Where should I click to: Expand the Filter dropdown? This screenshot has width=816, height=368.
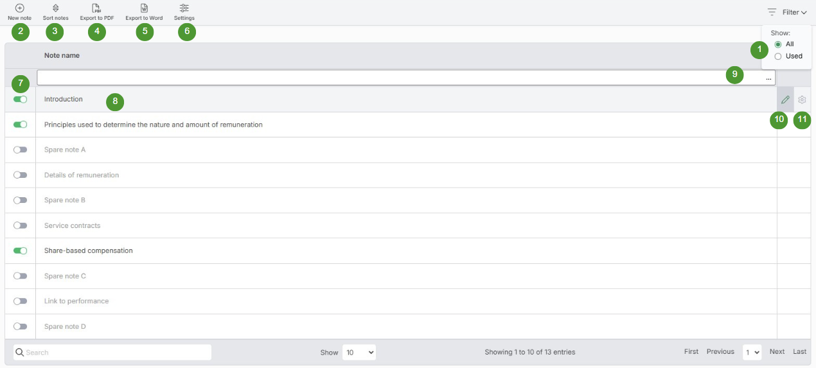[788, 12]
